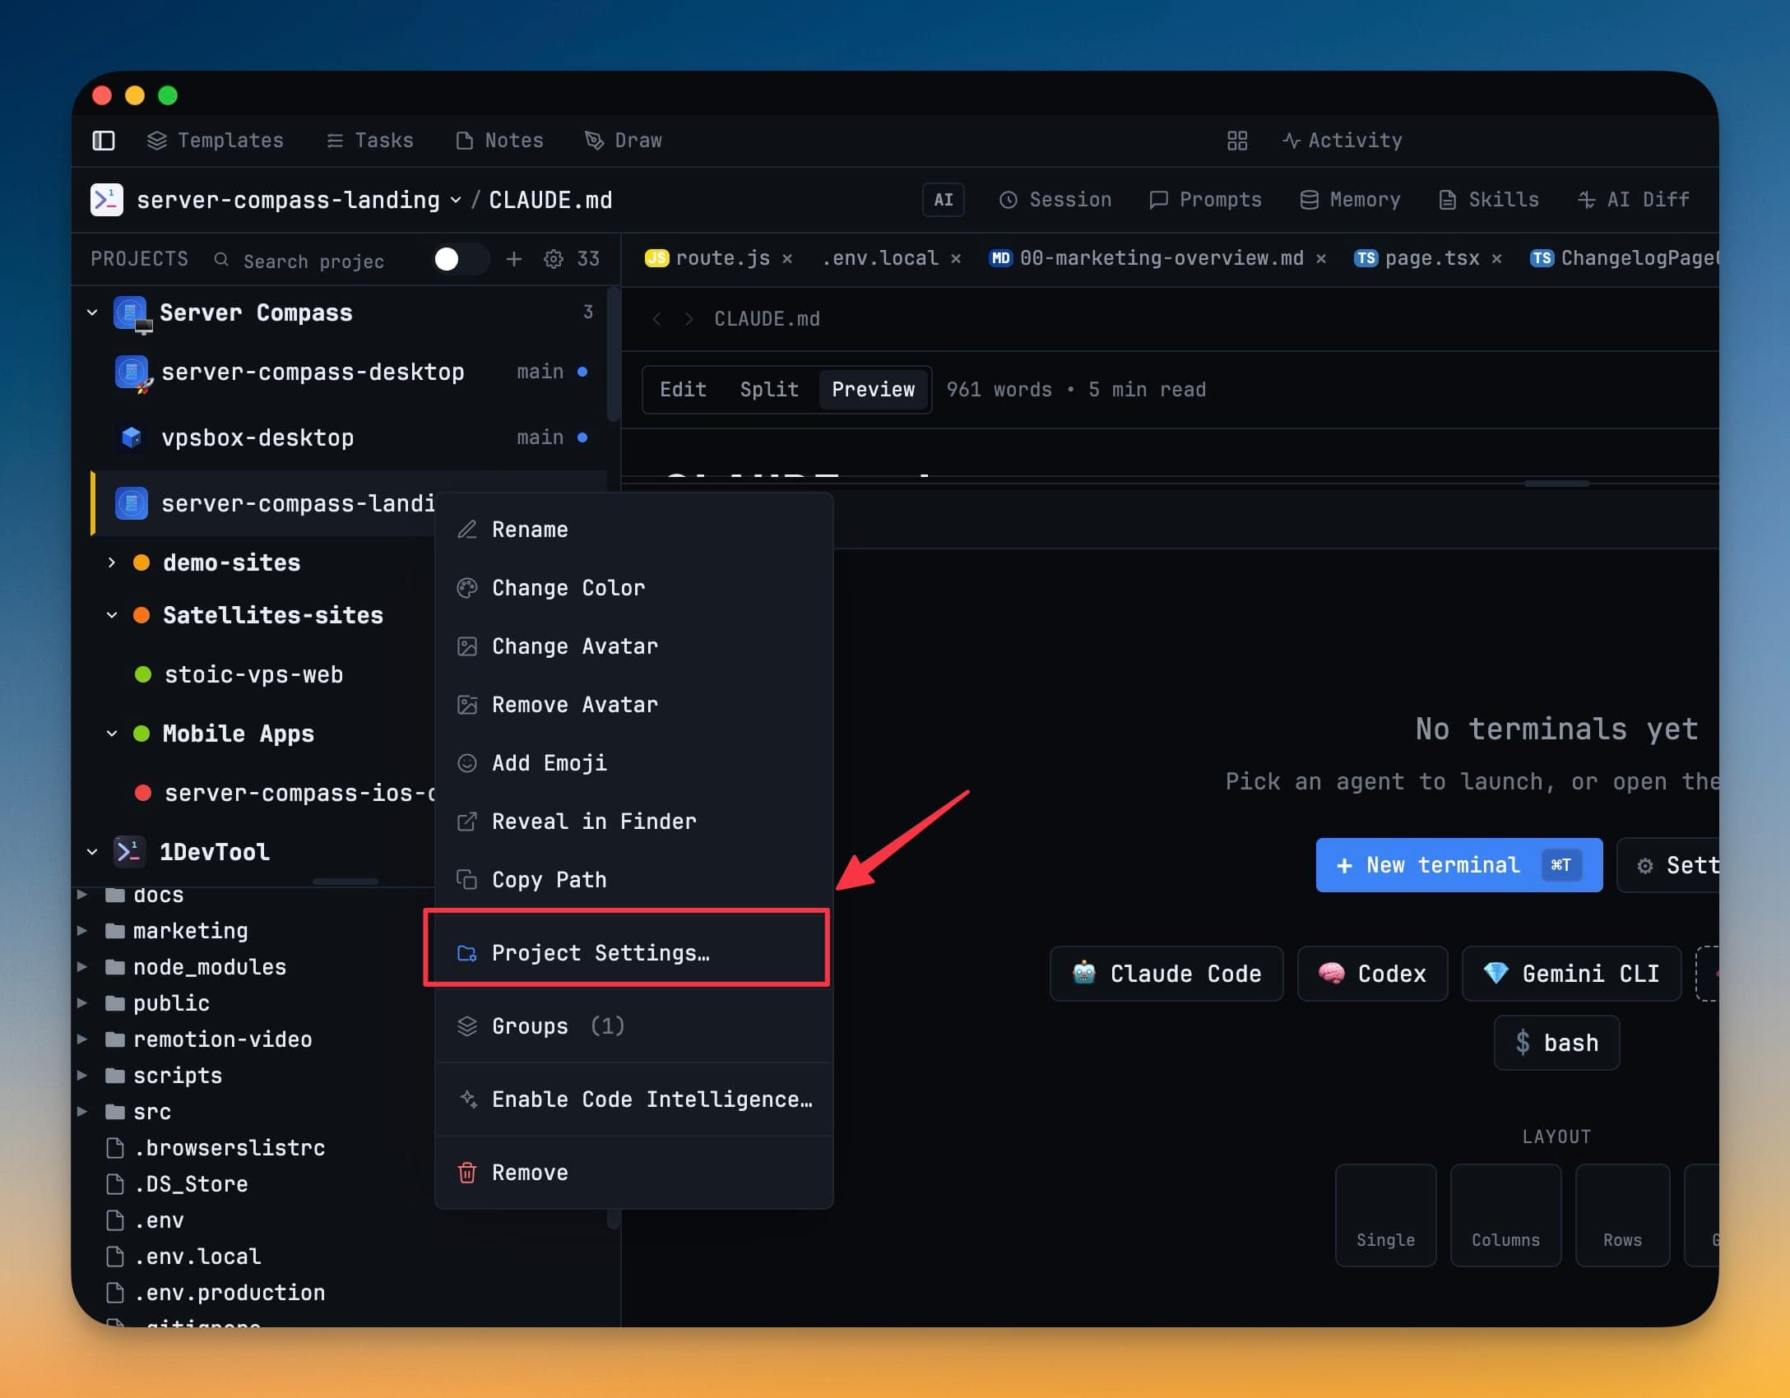Image resolution: width=1790 pixels, height=1398 pixels.
Task: Close the route.js tab
Action: (x=787, y=259)
